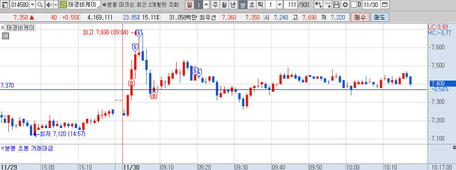Toggle the 태경비케이 series legend square
The height and width of the screenshot is (170, 456).
click(3, 27)
